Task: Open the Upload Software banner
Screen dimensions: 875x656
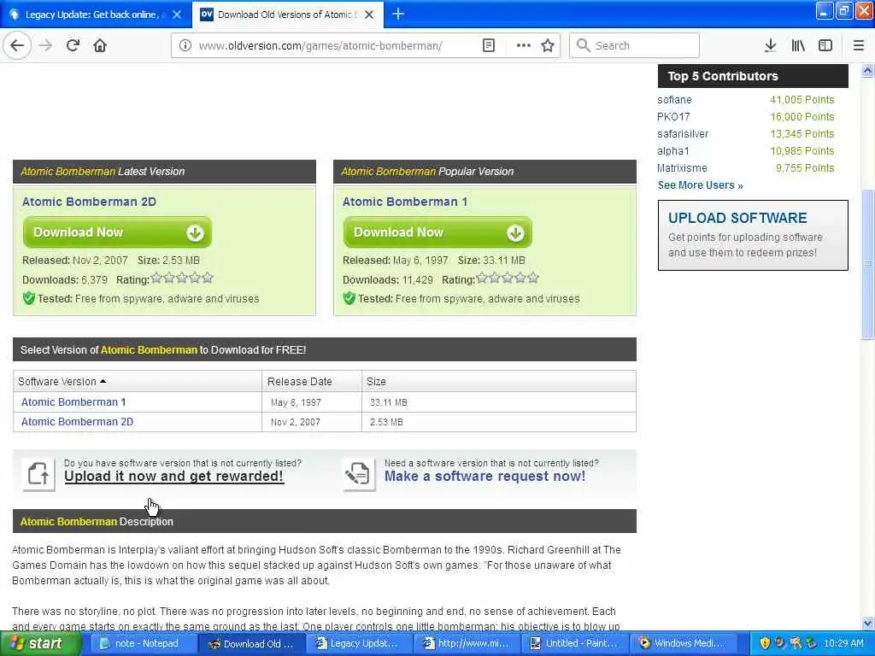Action: click(x=753, y=236)
